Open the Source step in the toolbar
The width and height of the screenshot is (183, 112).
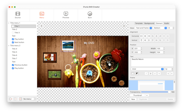[18, 15]
